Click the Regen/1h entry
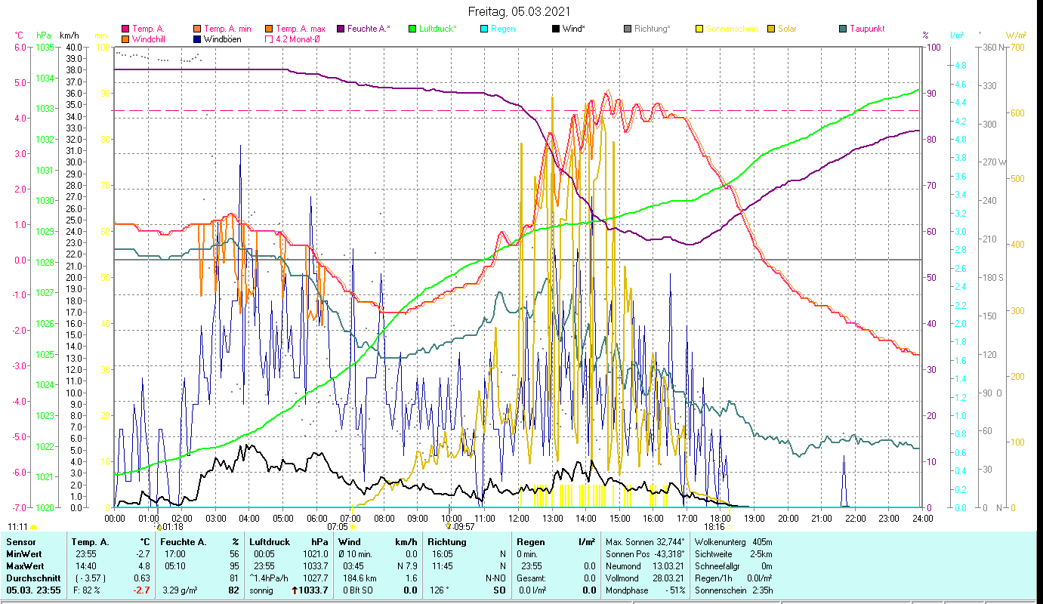The width and height of the screenshot is (1043, 604). 733,578
